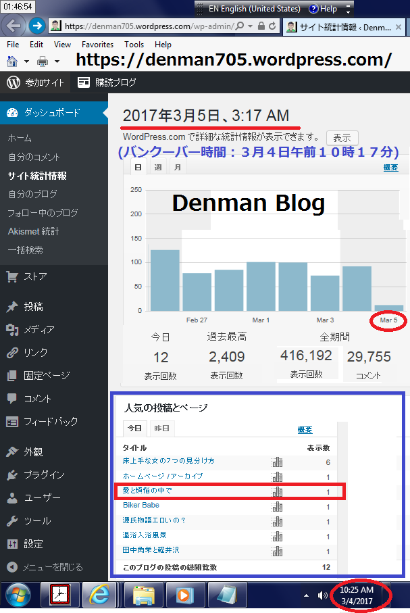The image size is (410, 613).
Task: Open the Favorites menu
Action: (x=97, y=45)
